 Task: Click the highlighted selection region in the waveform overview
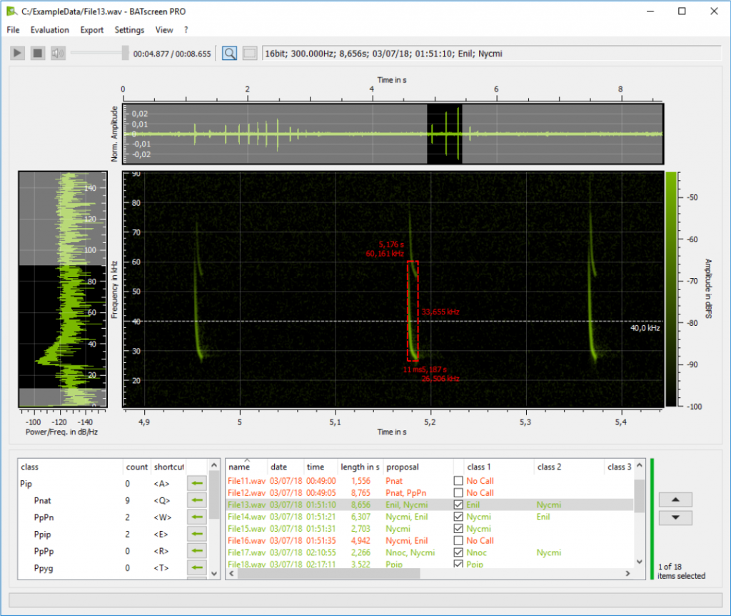(x=444, y=134)
